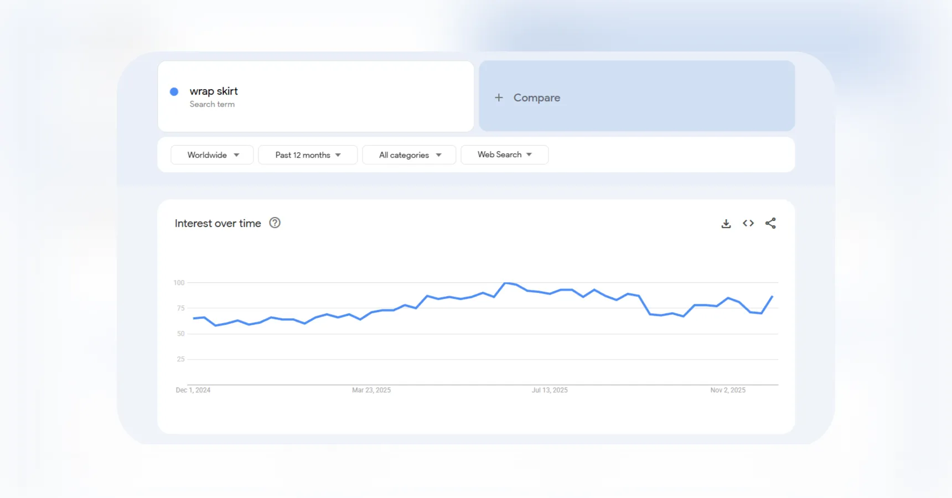Image resolution: width=952 pixels, height=498 pixels.
Task: Download the Interest over time data as CSV
Action: click(x=726, y=223)
